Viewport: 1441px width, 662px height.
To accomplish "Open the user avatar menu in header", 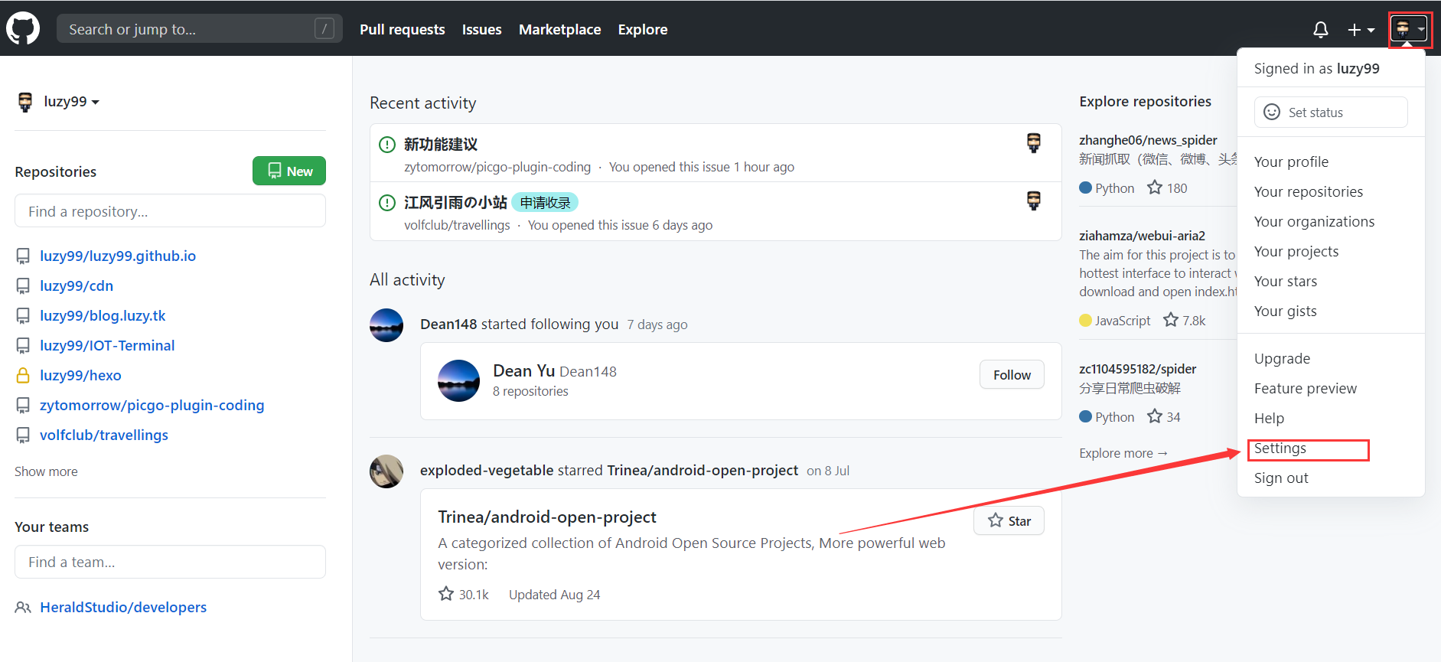I will (x=1410, y=30).
